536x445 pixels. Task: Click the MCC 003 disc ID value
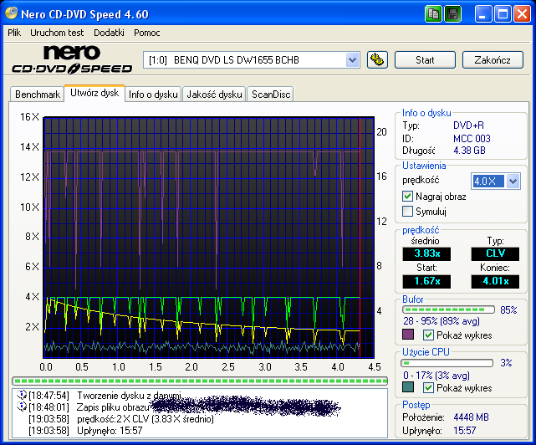point(472,139)
